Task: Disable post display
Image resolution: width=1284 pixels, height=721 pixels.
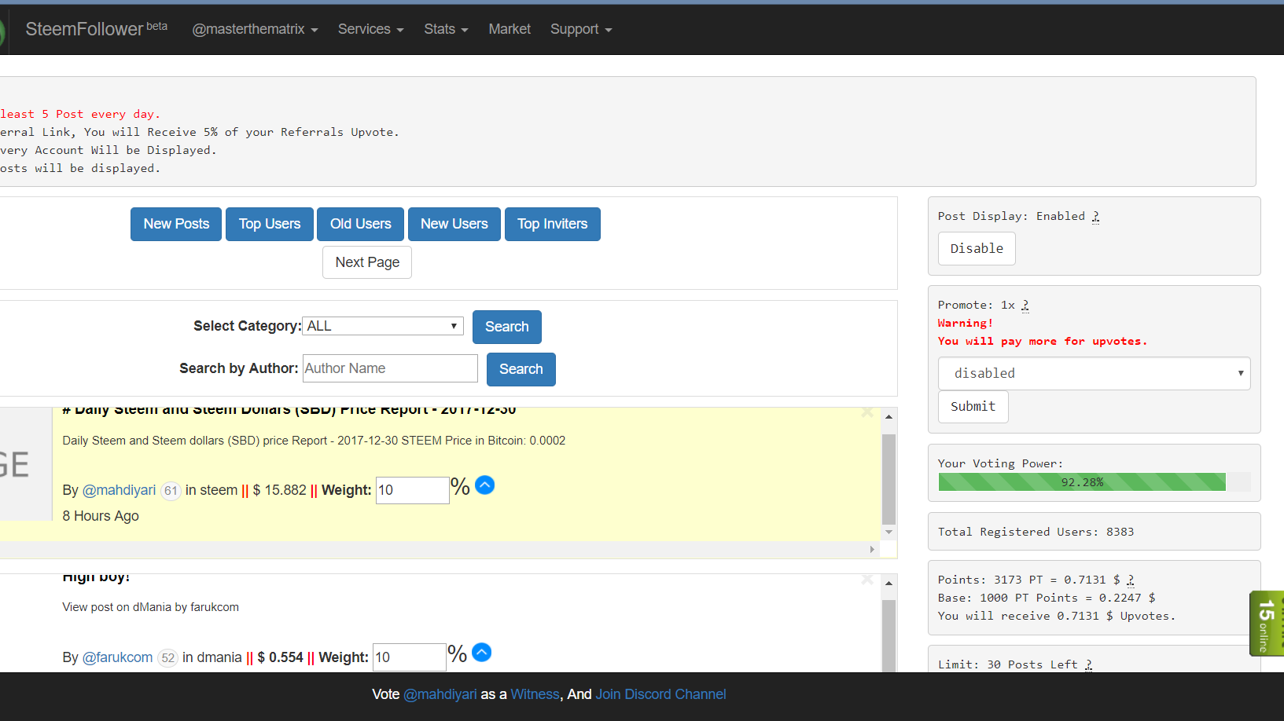Action: [977, 248]
